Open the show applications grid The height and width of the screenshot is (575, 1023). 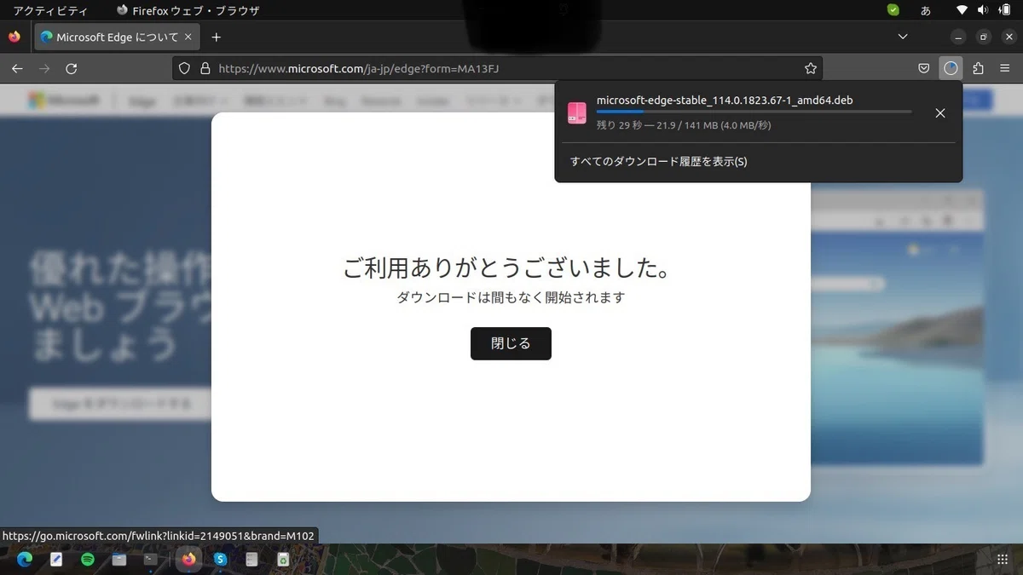point(1003,559)
